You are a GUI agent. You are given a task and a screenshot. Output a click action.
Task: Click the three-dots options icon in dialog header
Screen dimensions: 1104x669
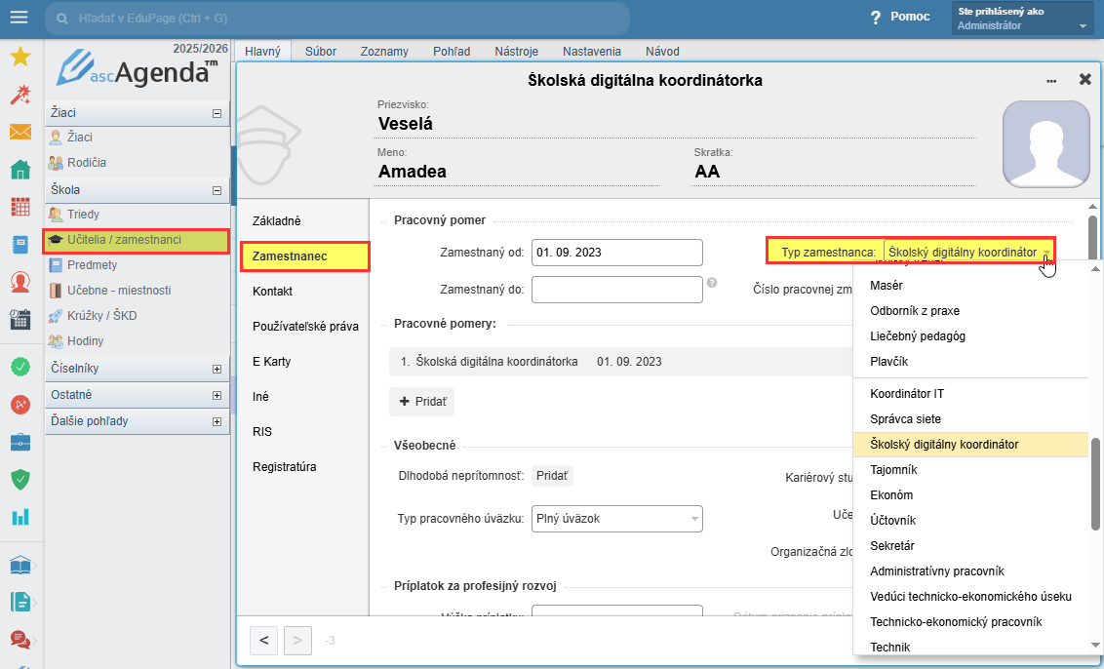click(1051, 81)
